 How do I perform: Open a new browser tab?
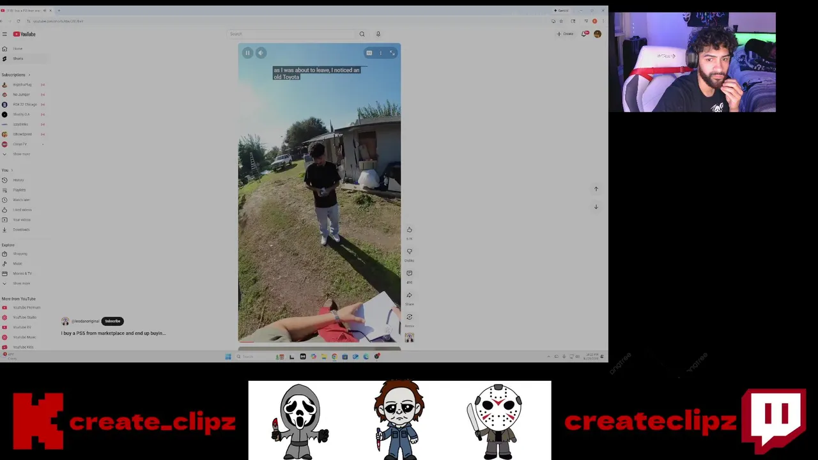59,10
